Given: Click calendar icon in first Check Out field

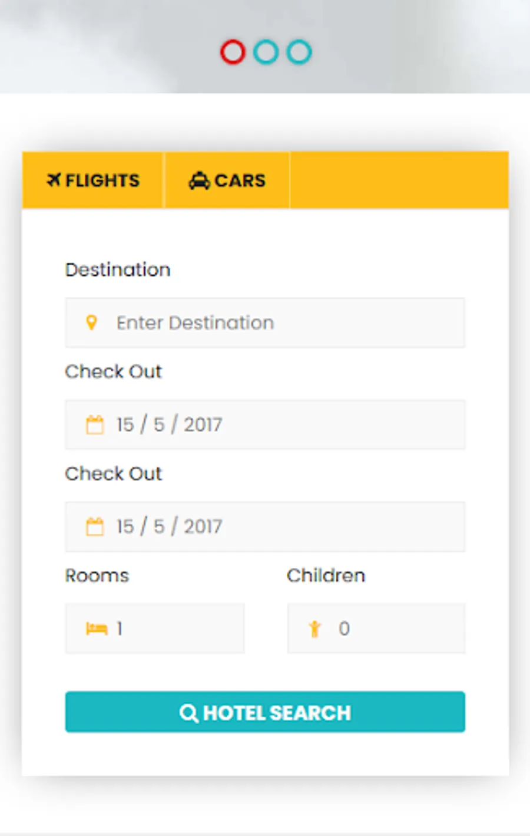Looking at the screenshot, I should coord(94,424).
